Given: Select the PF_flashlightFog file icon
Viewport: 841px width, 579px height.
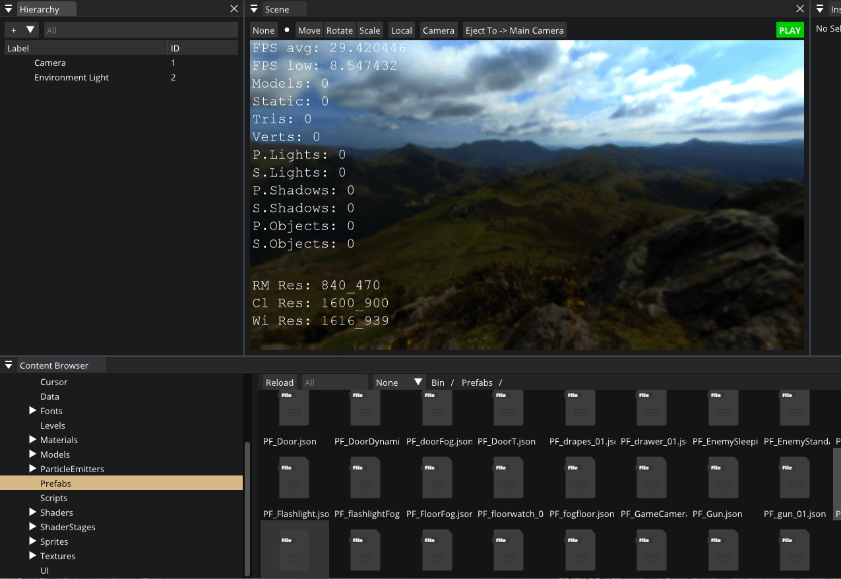Looking at the screenshot, I should [365, 477].
